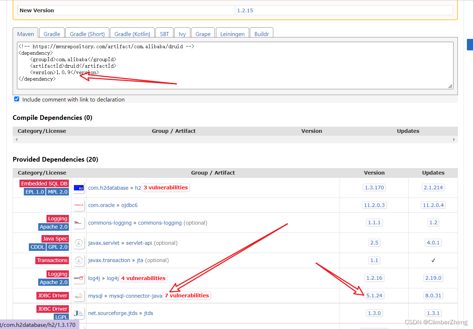Click the log4j artifact logo icon

coord(79,278)
